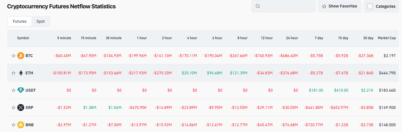Favorite BTC with its star icon
Image resolution: width=402 pixels, height=132 pixels.
click(13, 56)
